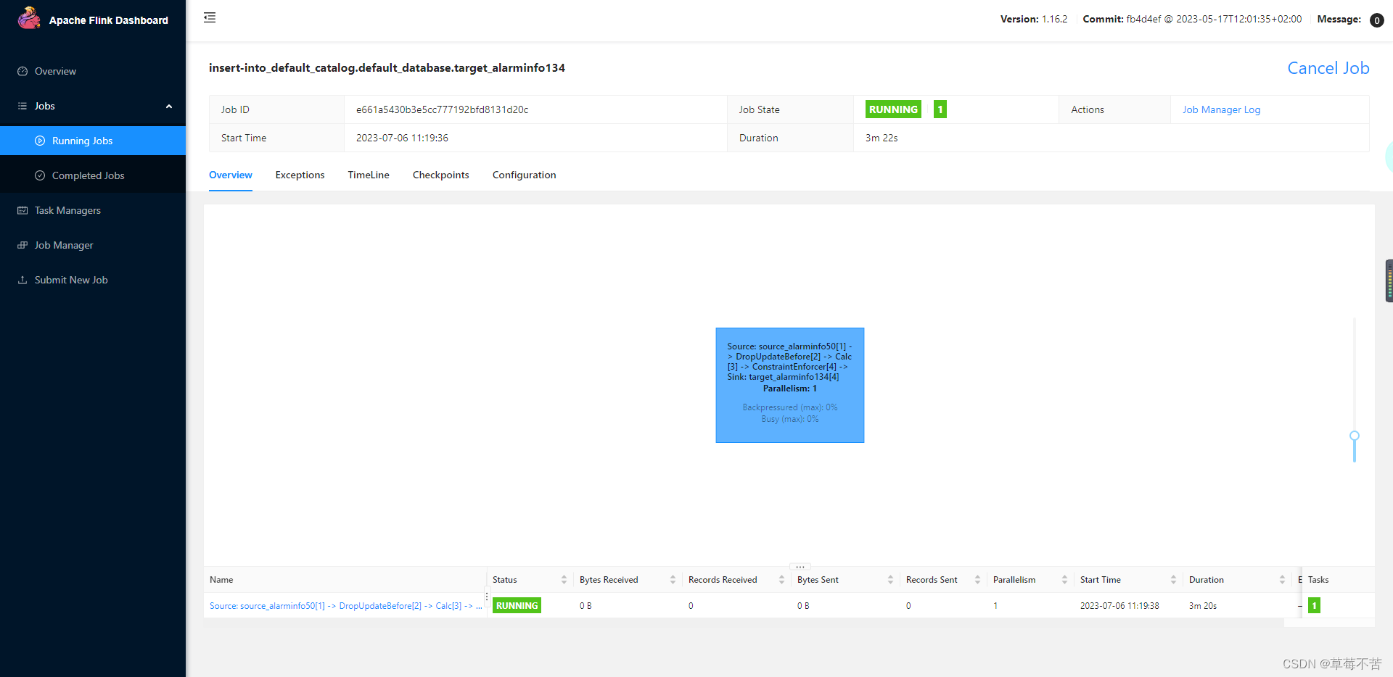Click the table row duration 3m 20s
Screen dimensions: 1393x677
(1203, 606)
